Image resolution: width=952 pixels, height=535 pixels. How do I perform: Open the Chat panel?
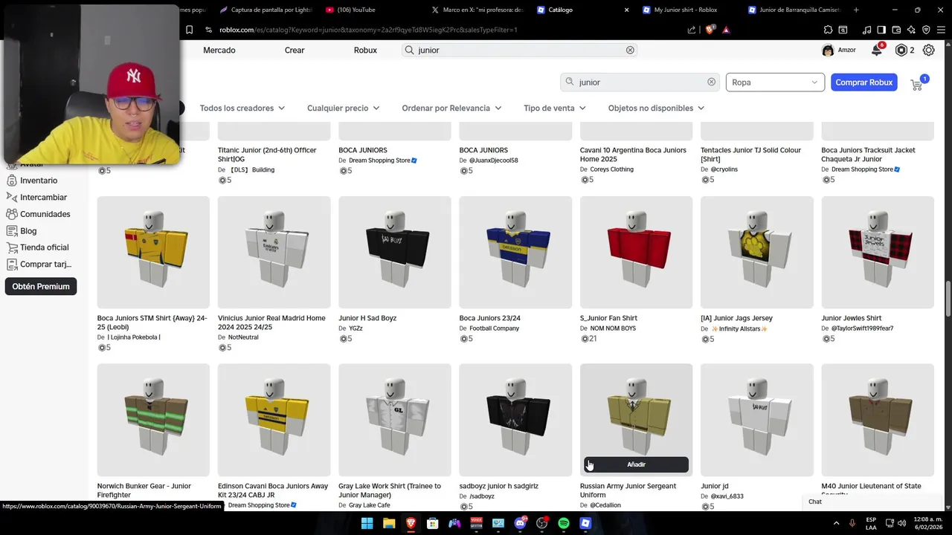click(815, 502)
